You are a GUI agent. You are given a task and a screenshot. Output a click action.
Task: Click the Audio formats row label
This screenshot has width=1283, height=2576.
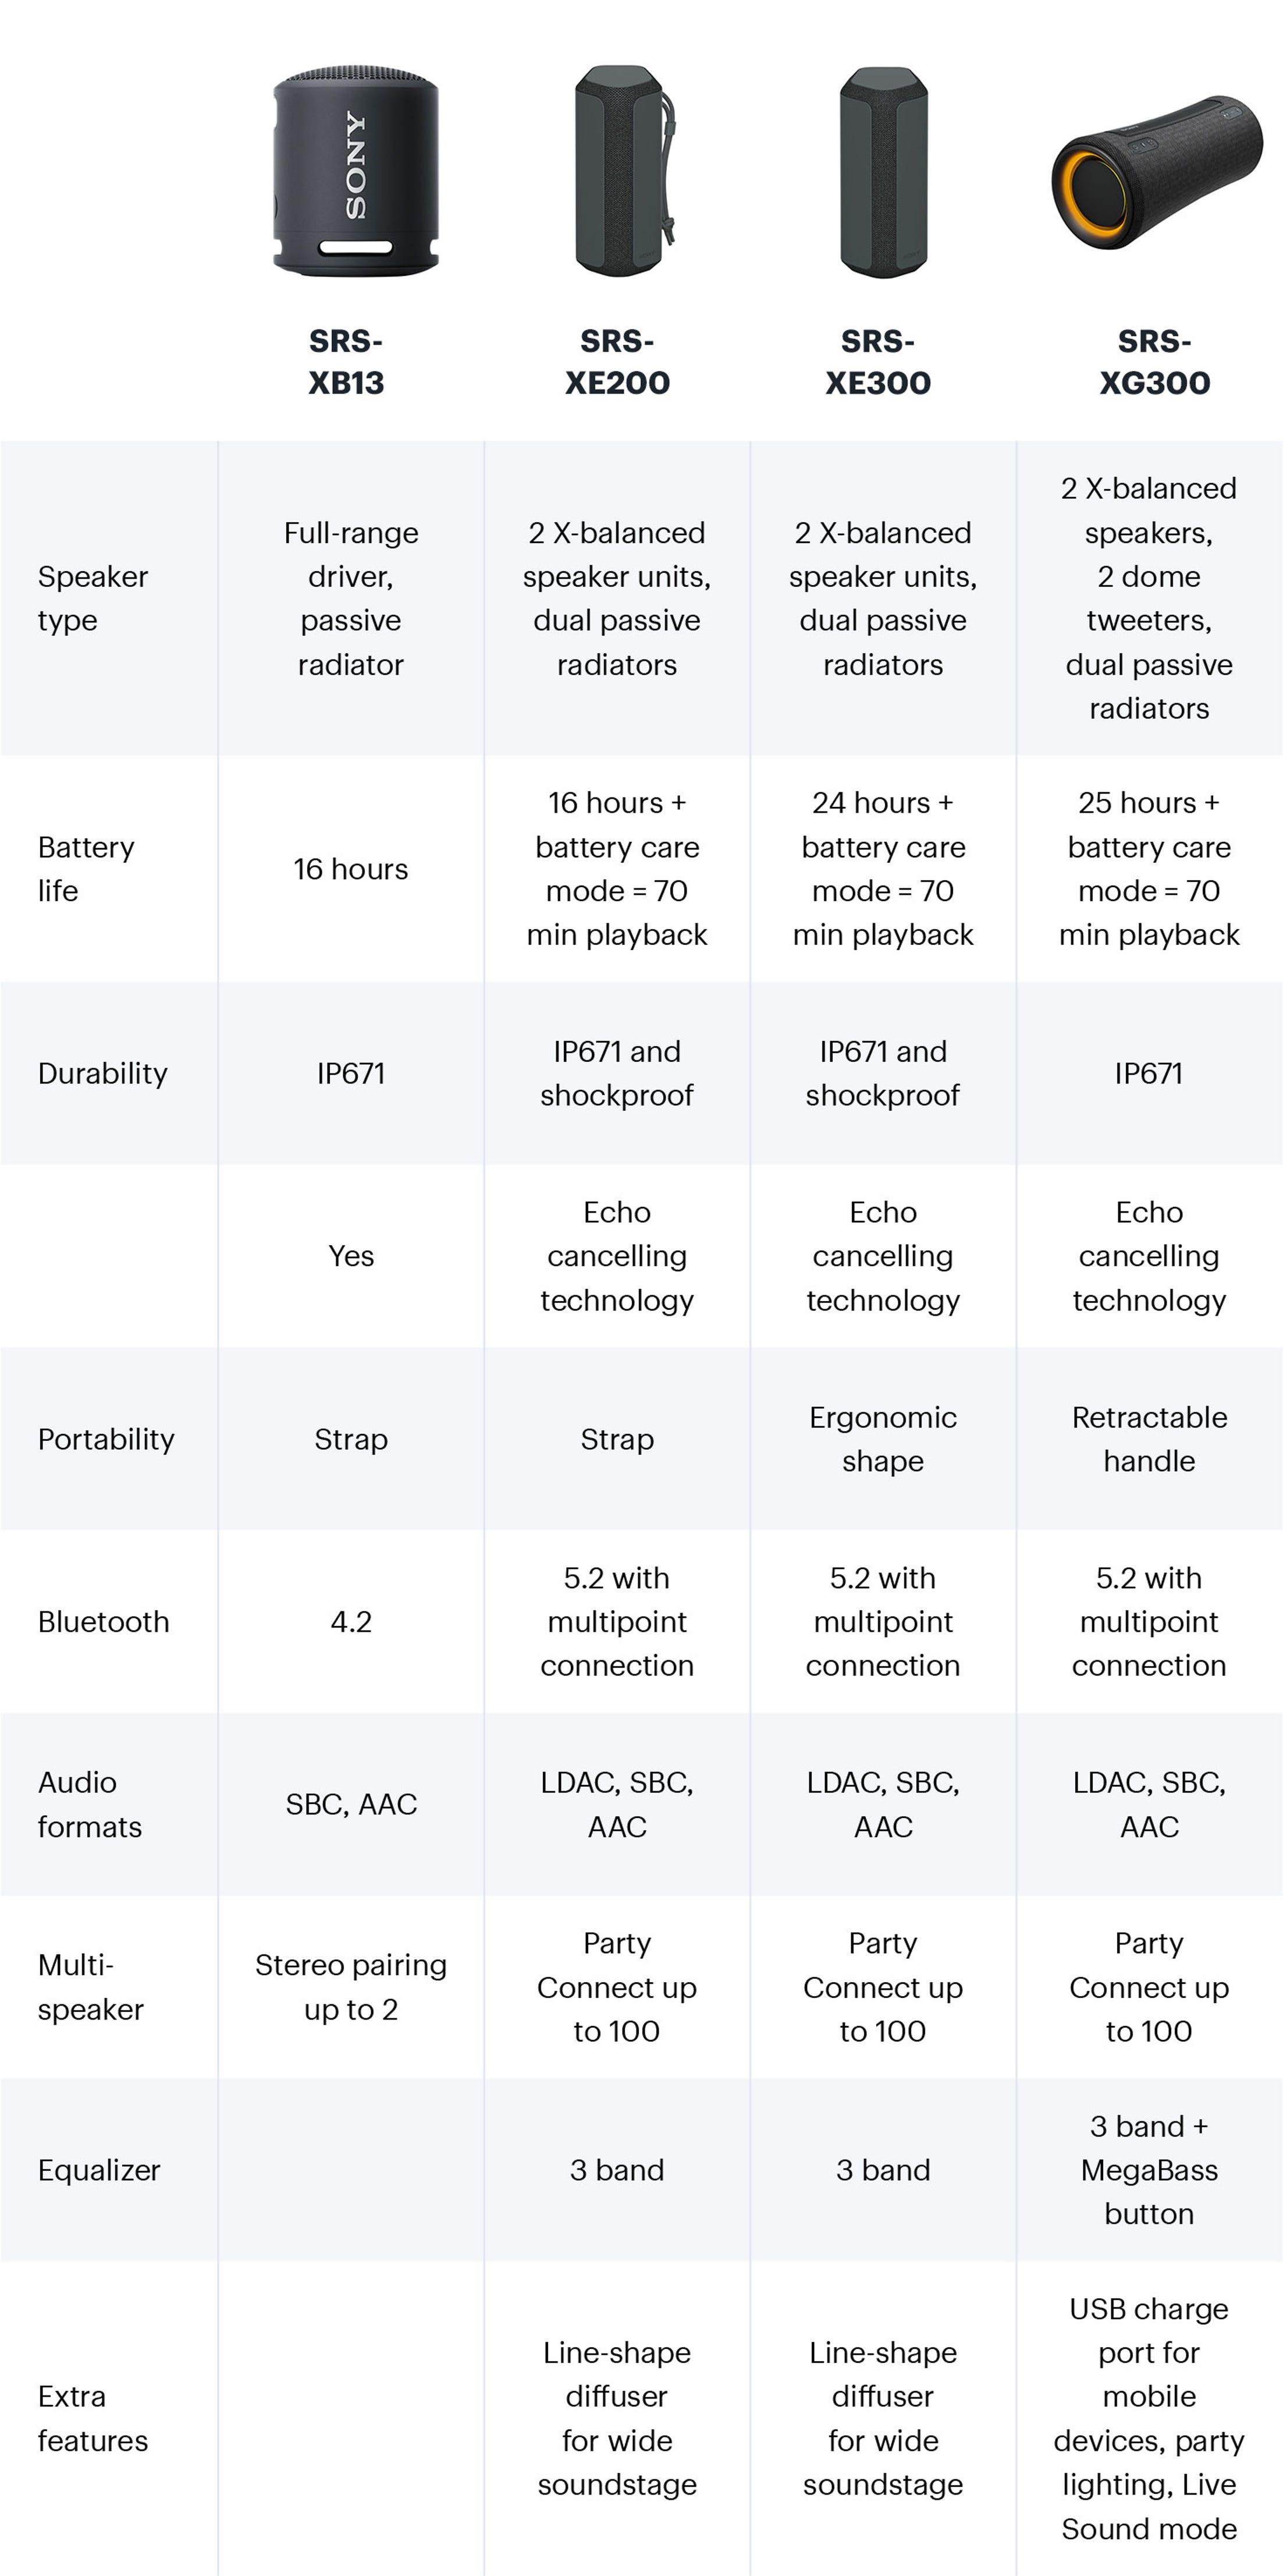pos(90,1804)
